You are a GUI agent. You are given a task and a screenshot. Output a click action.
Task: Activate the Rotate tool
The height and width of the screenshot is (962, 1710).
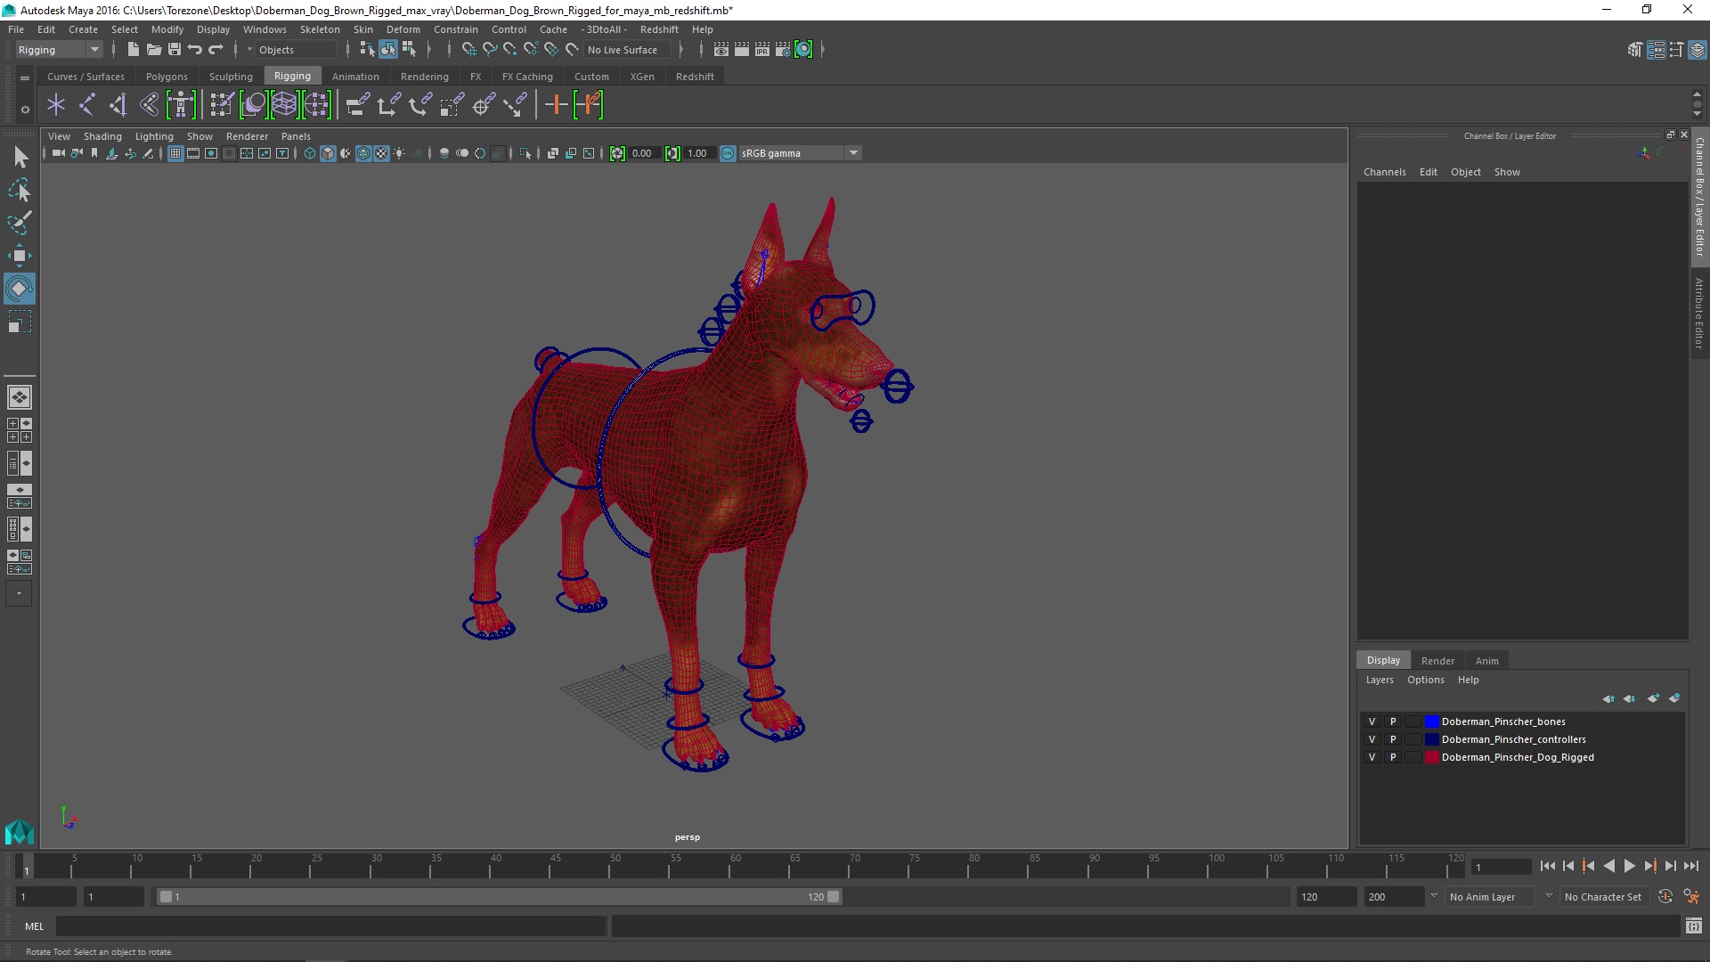[x=20, y=289]
